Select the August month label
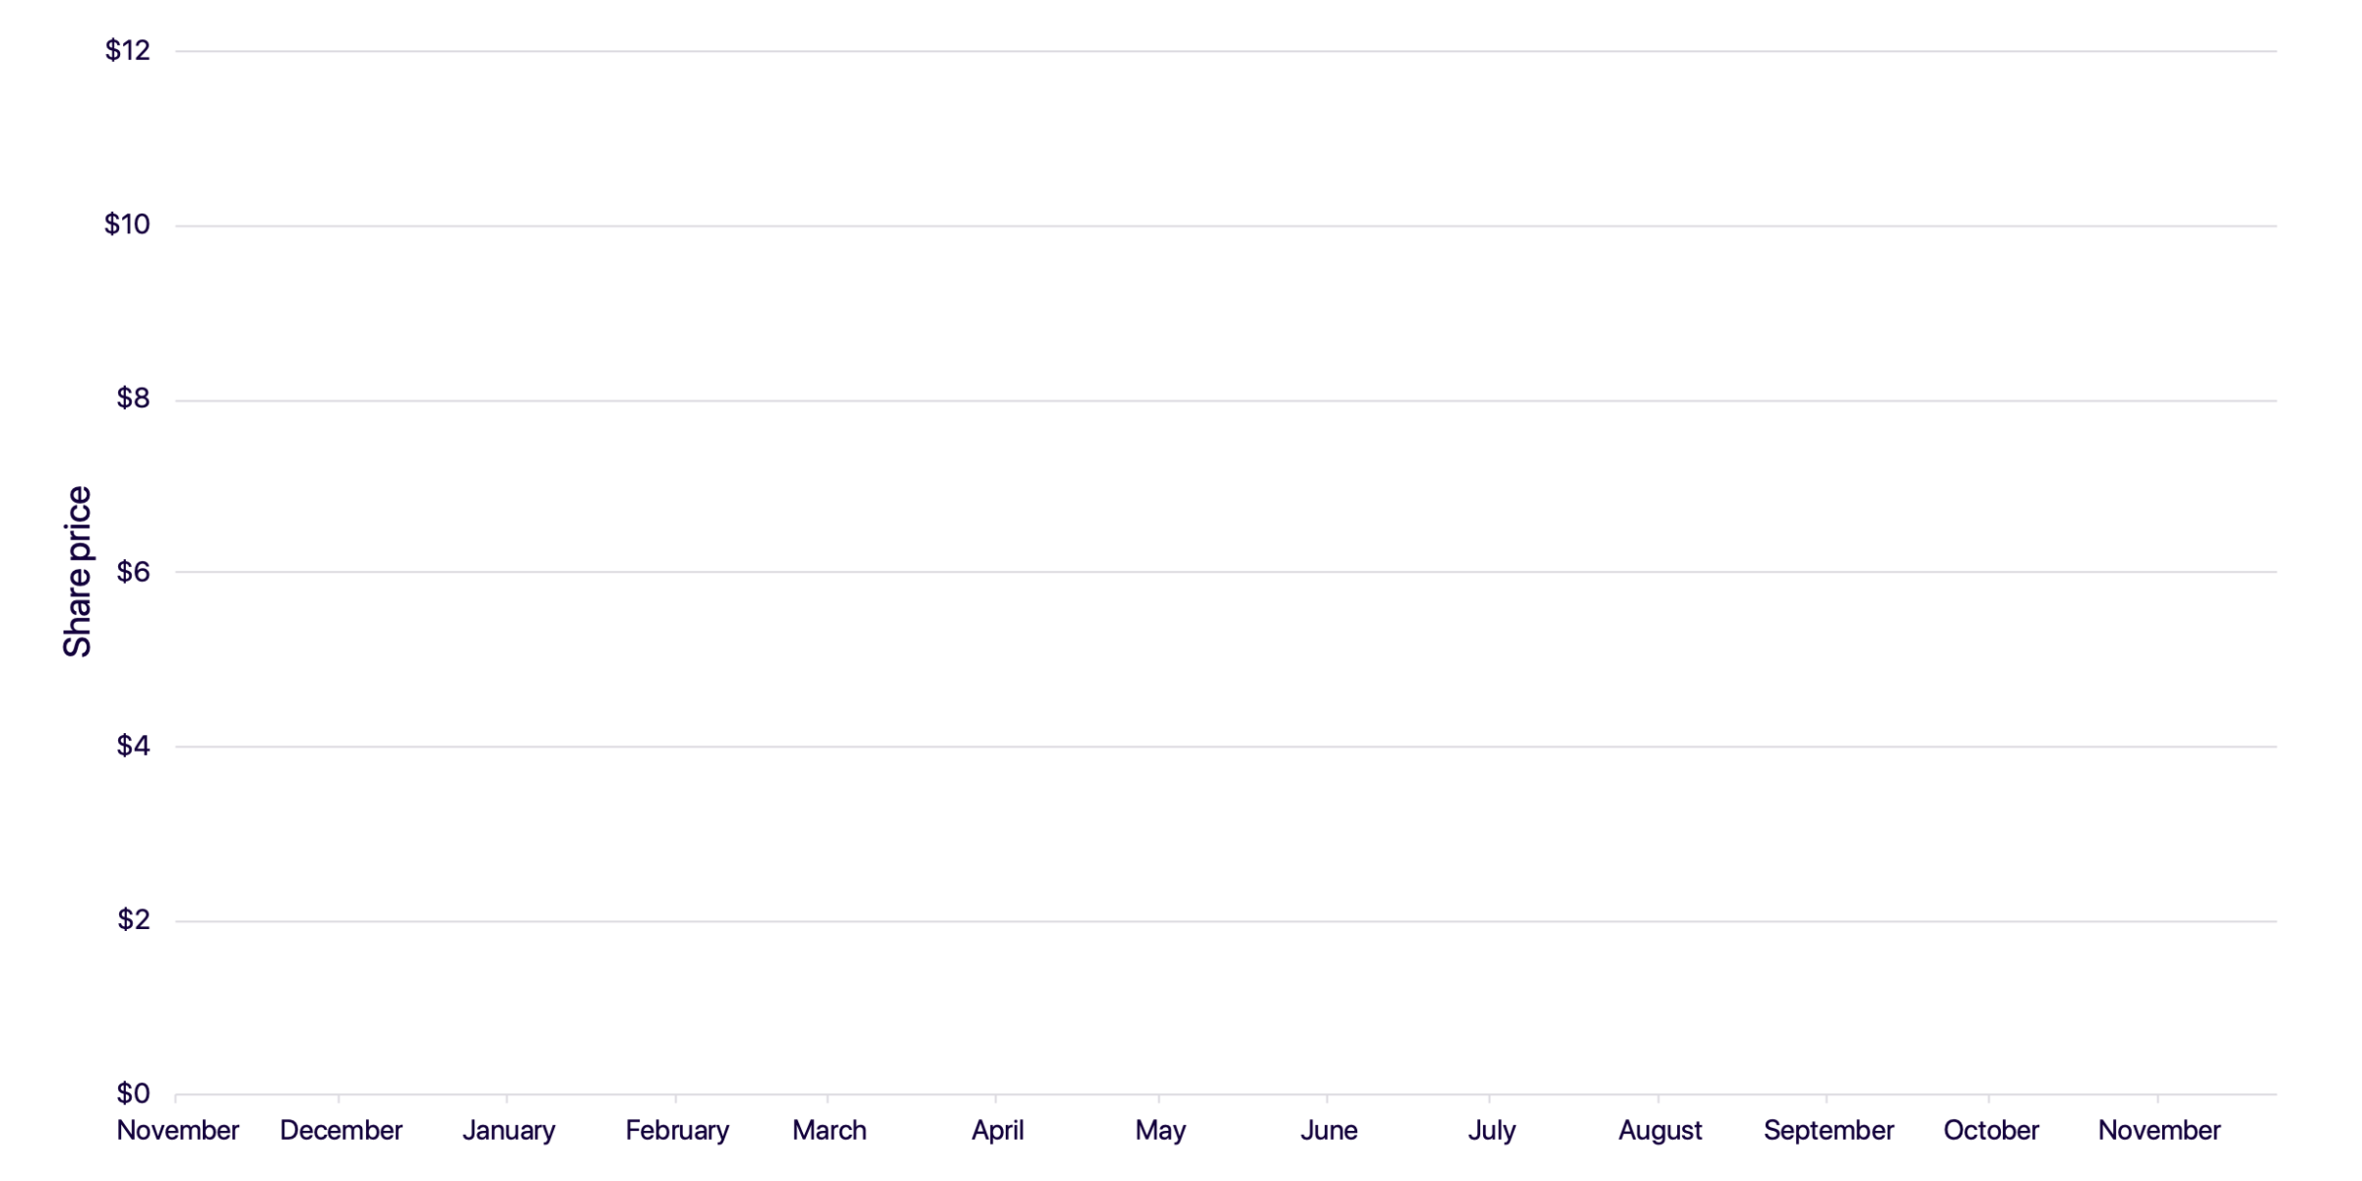 point(1660,1130)
